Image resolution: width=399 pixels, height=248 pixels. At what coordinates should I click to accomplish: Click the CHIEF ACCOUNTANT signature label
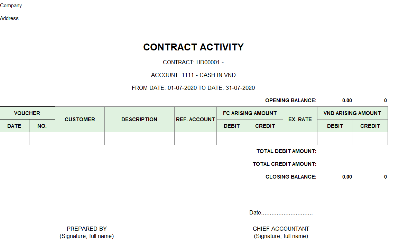281,229
